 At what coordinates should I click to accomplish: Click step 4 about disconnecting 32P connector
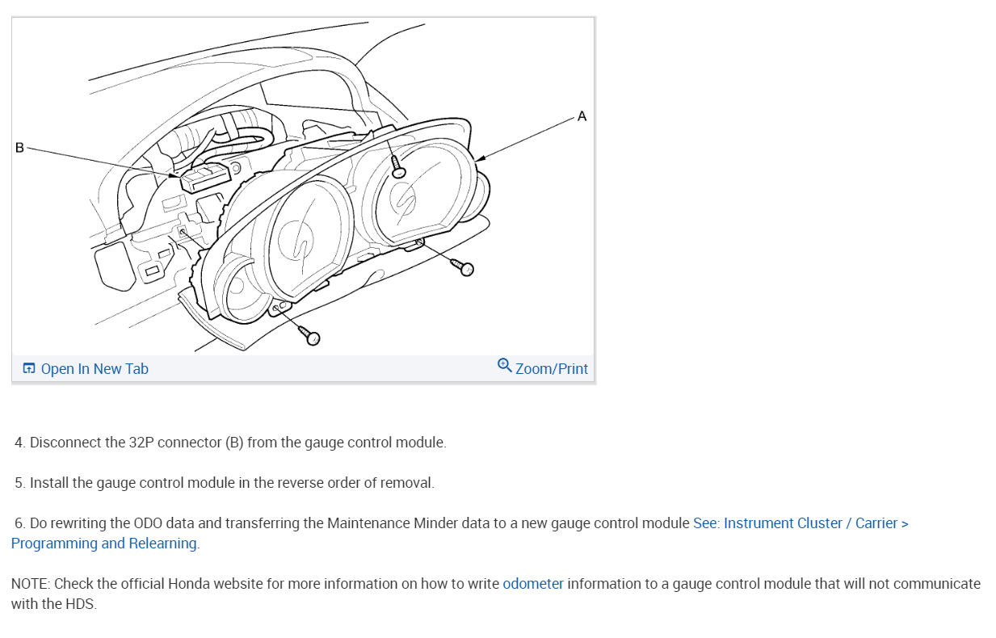pyautogui.click(x=230, y=443)
